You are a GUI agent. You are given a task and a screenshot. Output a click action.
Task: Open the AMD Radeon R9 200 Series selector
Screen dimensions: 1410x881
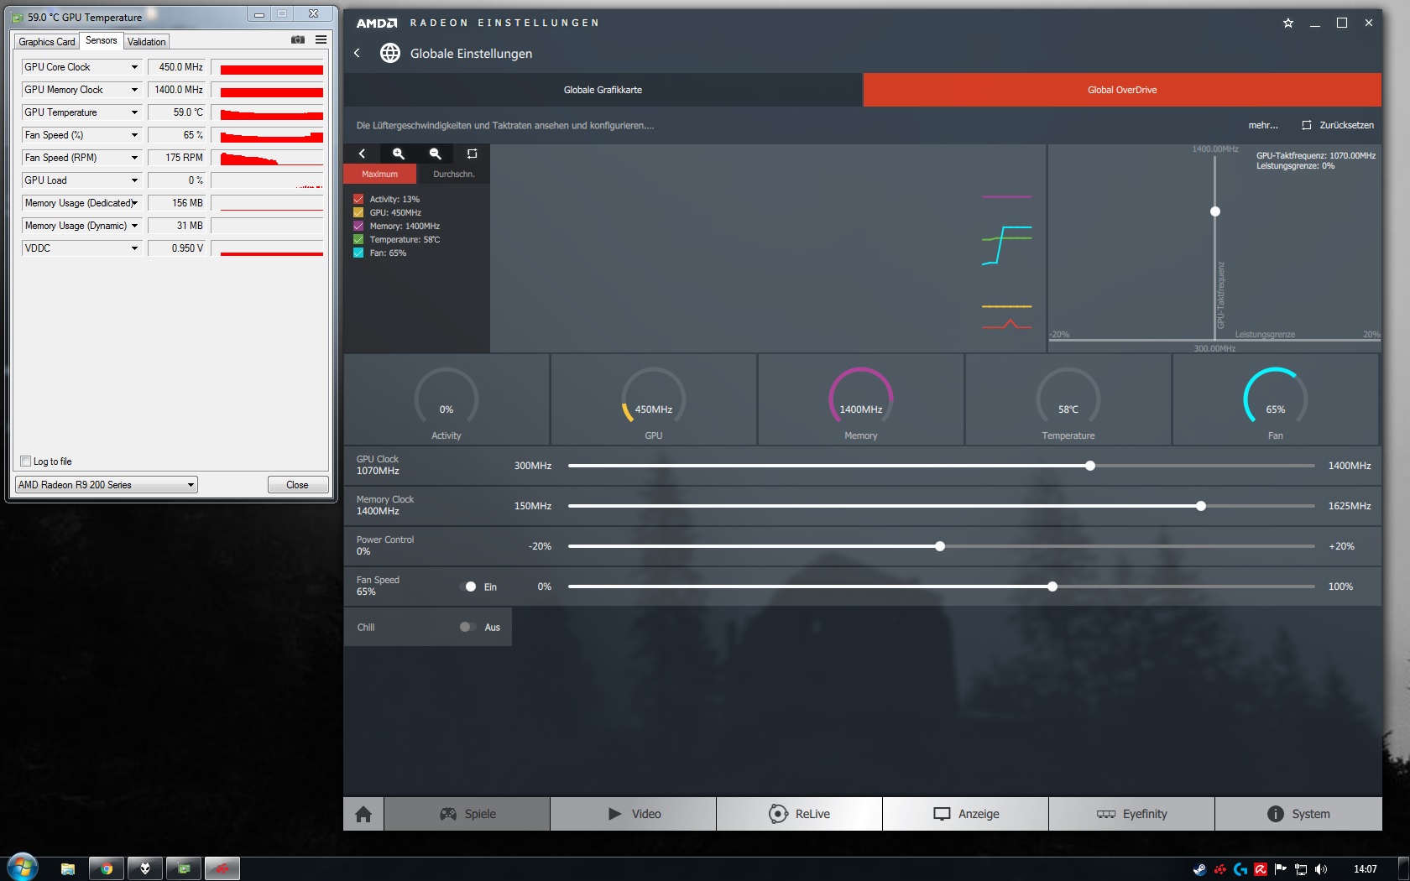pos(107,485)
